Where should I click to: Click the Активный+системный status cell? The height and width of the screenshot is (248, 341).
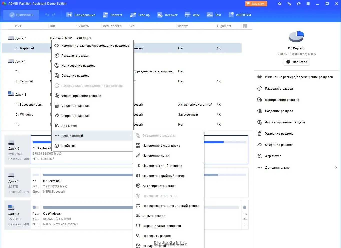coord(195,104)
